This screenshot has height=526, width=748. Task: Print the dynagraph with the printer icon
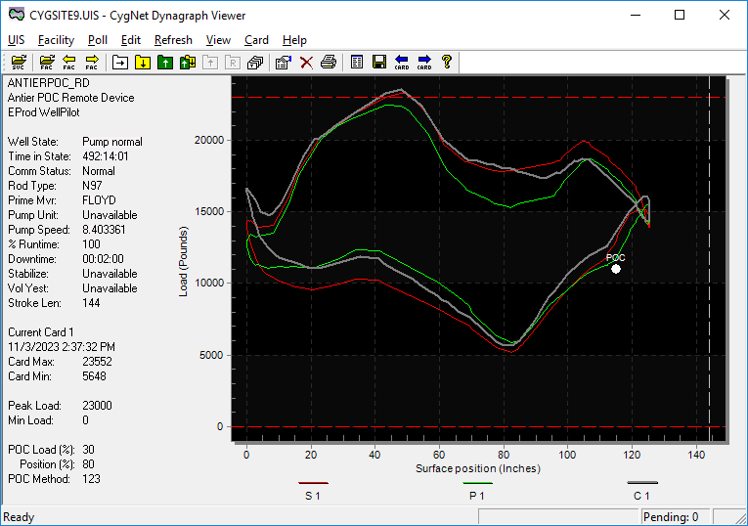point(329,62)
